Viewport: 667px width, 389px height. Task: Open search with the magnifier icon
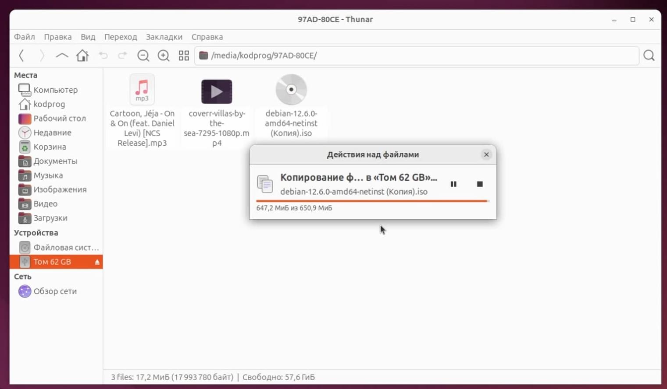coord(649,56)
